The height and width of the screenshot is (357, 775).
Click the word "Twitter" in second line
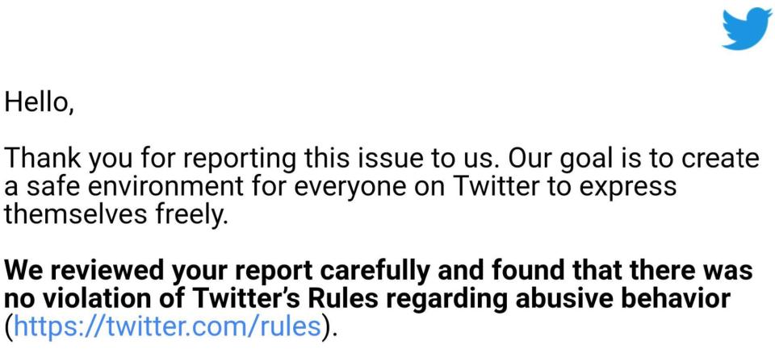[x=497, y=188]
